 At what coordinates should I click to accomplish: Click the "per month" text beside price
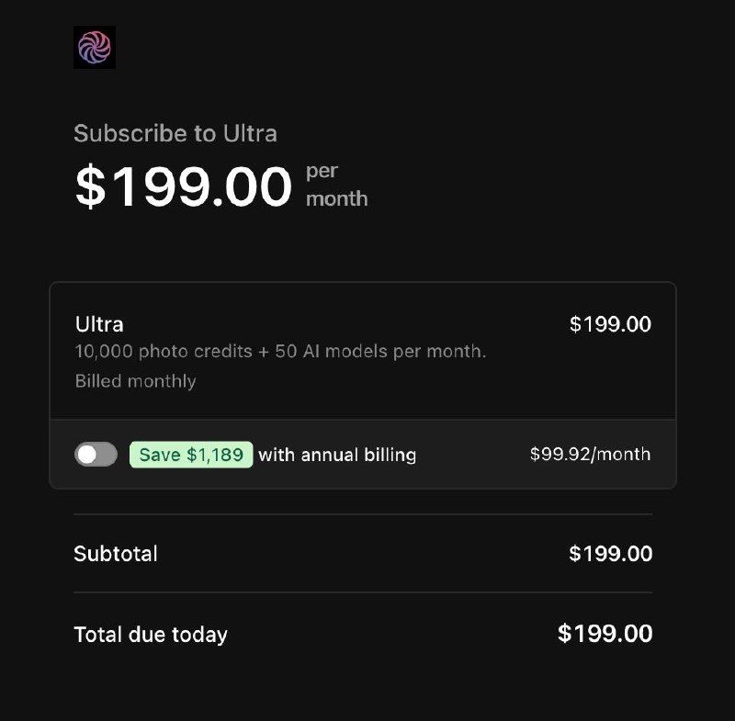pyautogui.click(x=336, y=186)
